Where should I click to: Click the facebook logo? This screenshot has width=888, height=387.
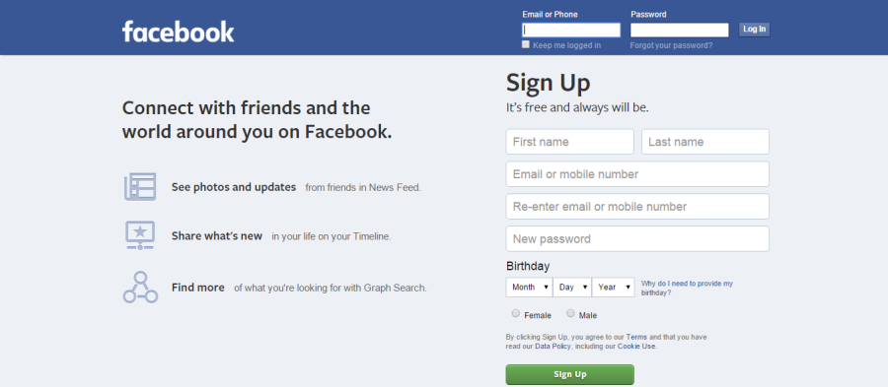[178, 32]
